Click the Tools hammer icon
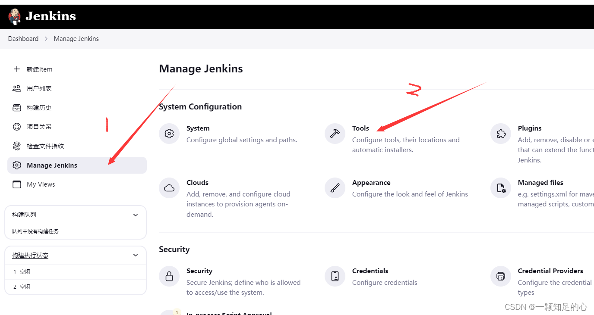The height and width of the screenshot is (315, 594). coord(335,134)
